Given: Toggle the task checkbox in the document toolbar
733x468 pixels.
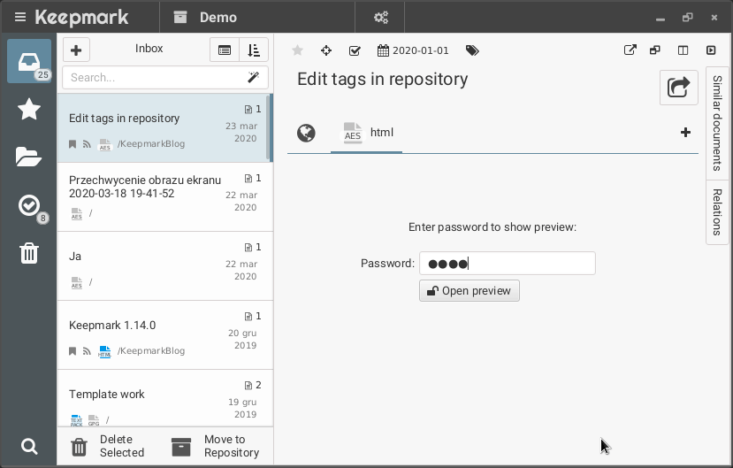Looking at the screenshot, I should 355,50.
